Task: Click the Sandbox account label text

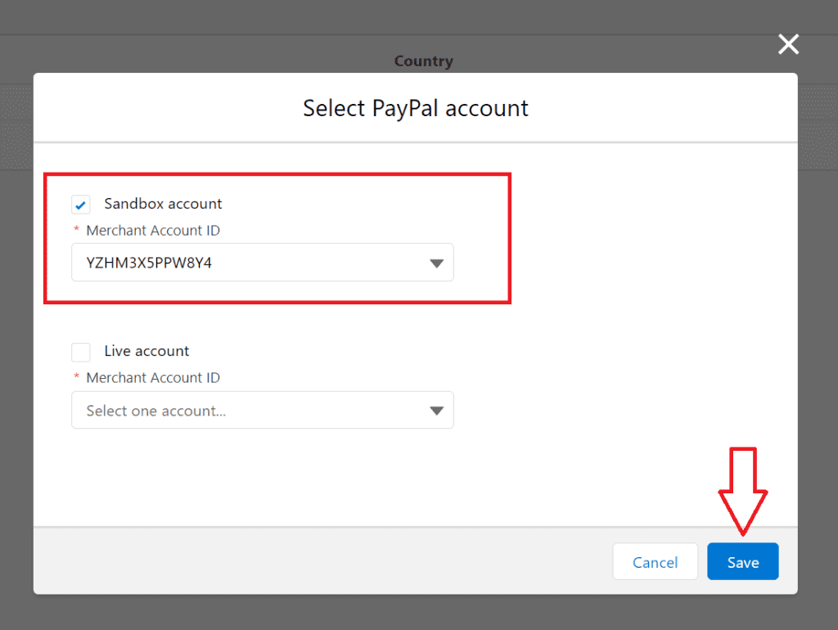Action: 163,204
